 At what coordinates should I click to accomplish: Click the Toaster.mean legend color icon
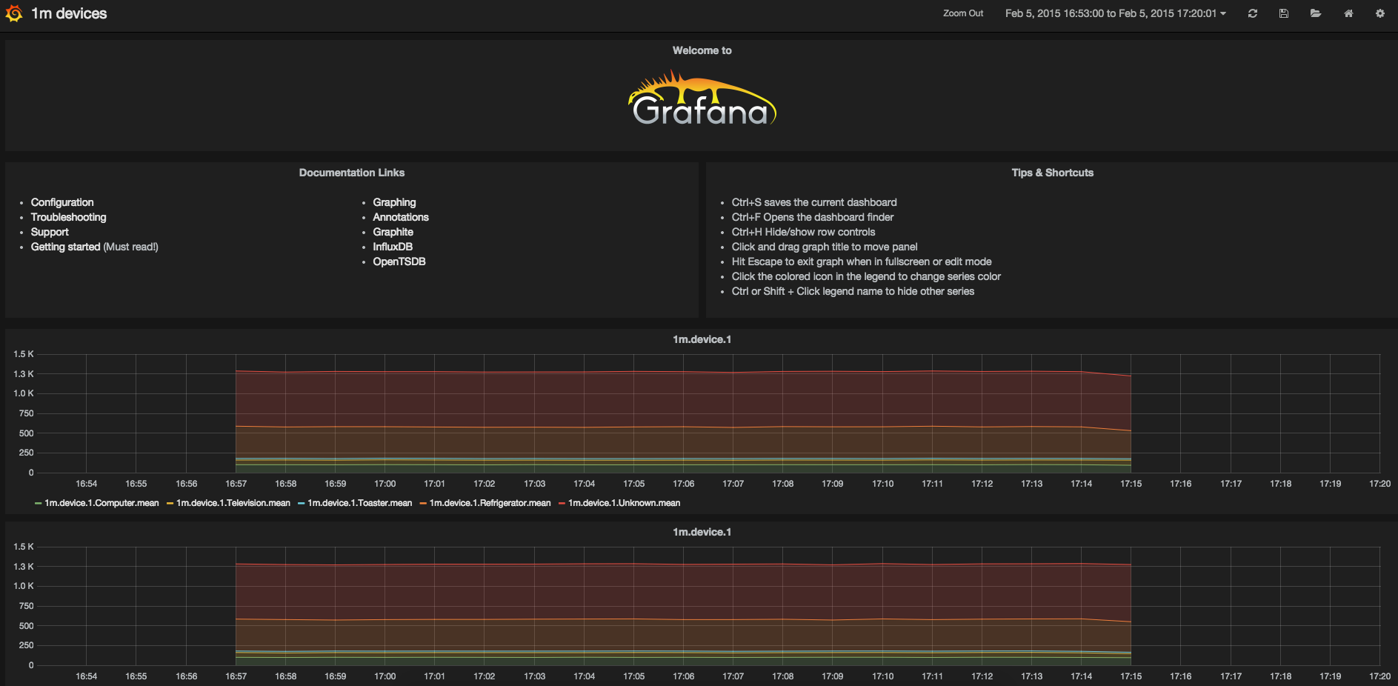(302, 504)
